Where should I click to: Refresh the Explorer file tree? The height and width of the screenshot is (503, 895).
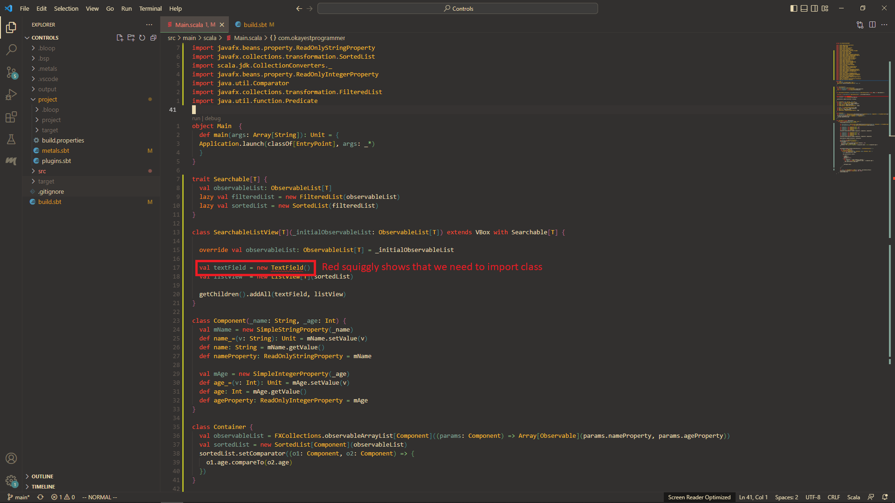(142, 38)
